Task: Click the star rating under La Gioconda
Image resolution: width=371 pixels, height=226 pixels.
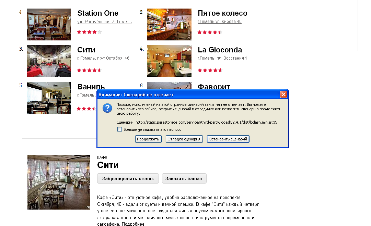Action: pos(210,70)
